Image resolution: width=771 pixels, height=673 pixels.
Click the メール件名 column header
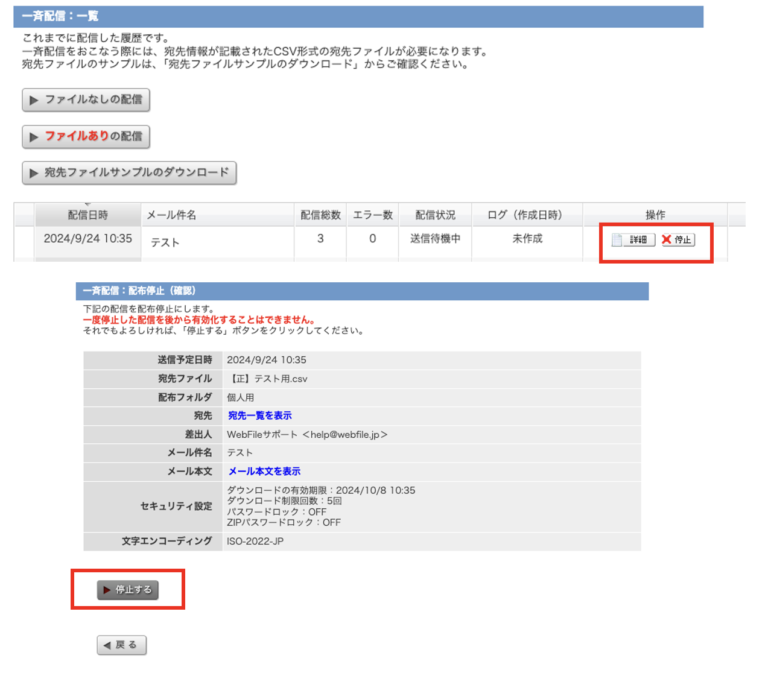[x=171, y=215]
